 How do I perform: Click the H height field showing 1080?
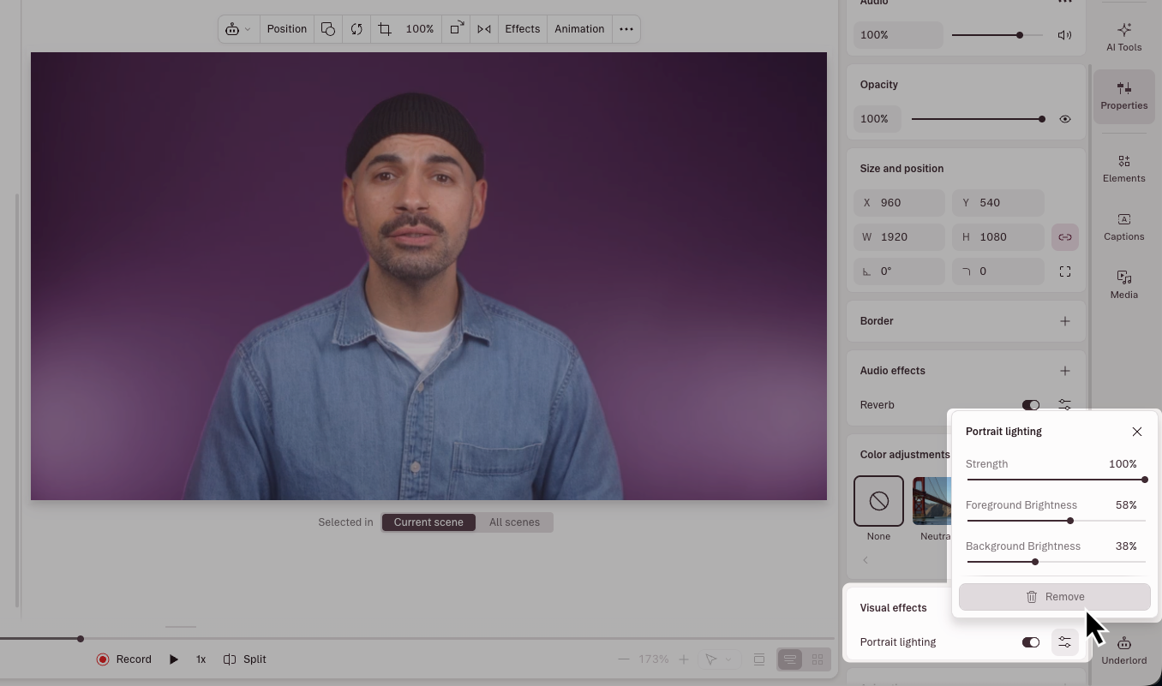tap(998, 237)
